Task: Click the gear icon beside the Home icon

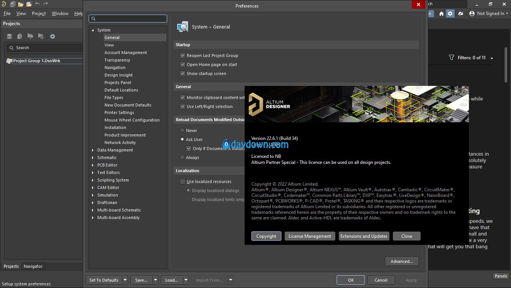Action: pyautogui.click(x=450, y=13)
